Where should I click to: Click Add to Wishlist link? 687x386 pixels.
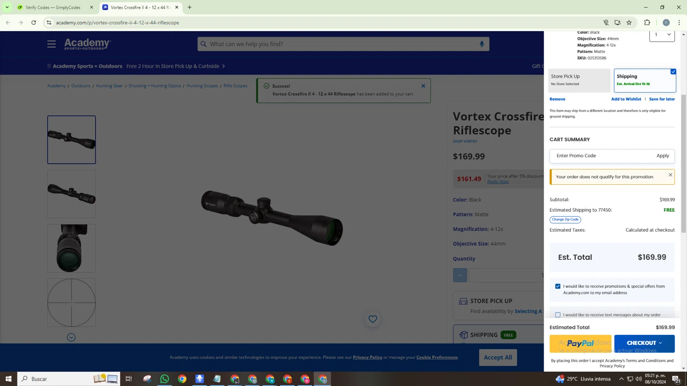pos(626,99)
